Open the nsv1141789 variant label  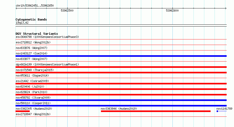[224, 109]
